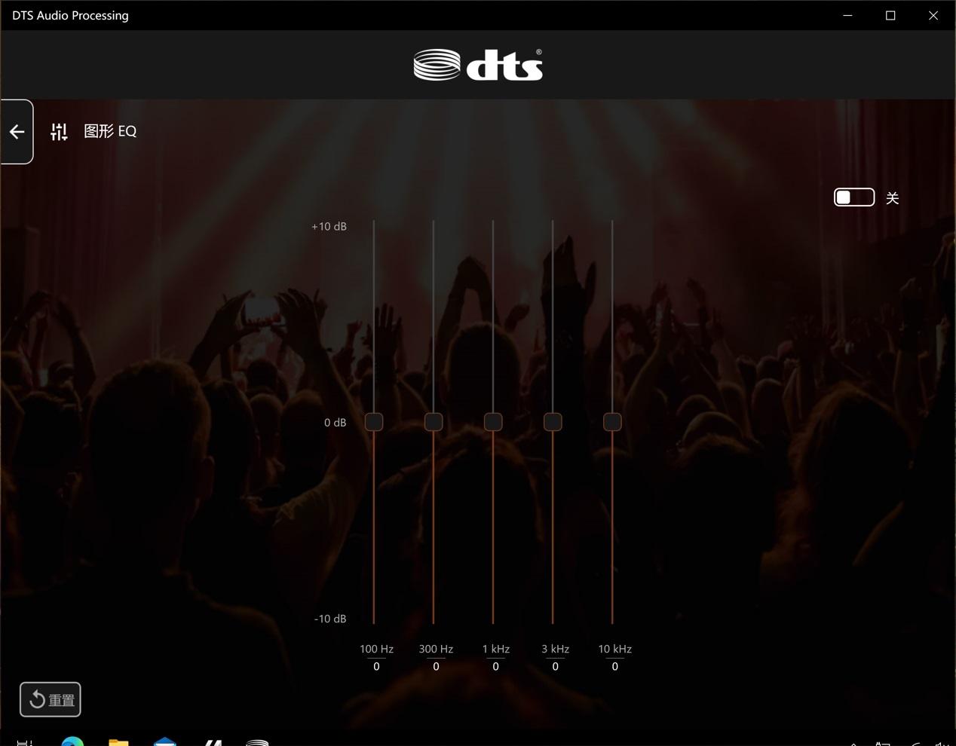
Task: Open File Explorer from the taskbar
Action: click(x=118, y=741)
